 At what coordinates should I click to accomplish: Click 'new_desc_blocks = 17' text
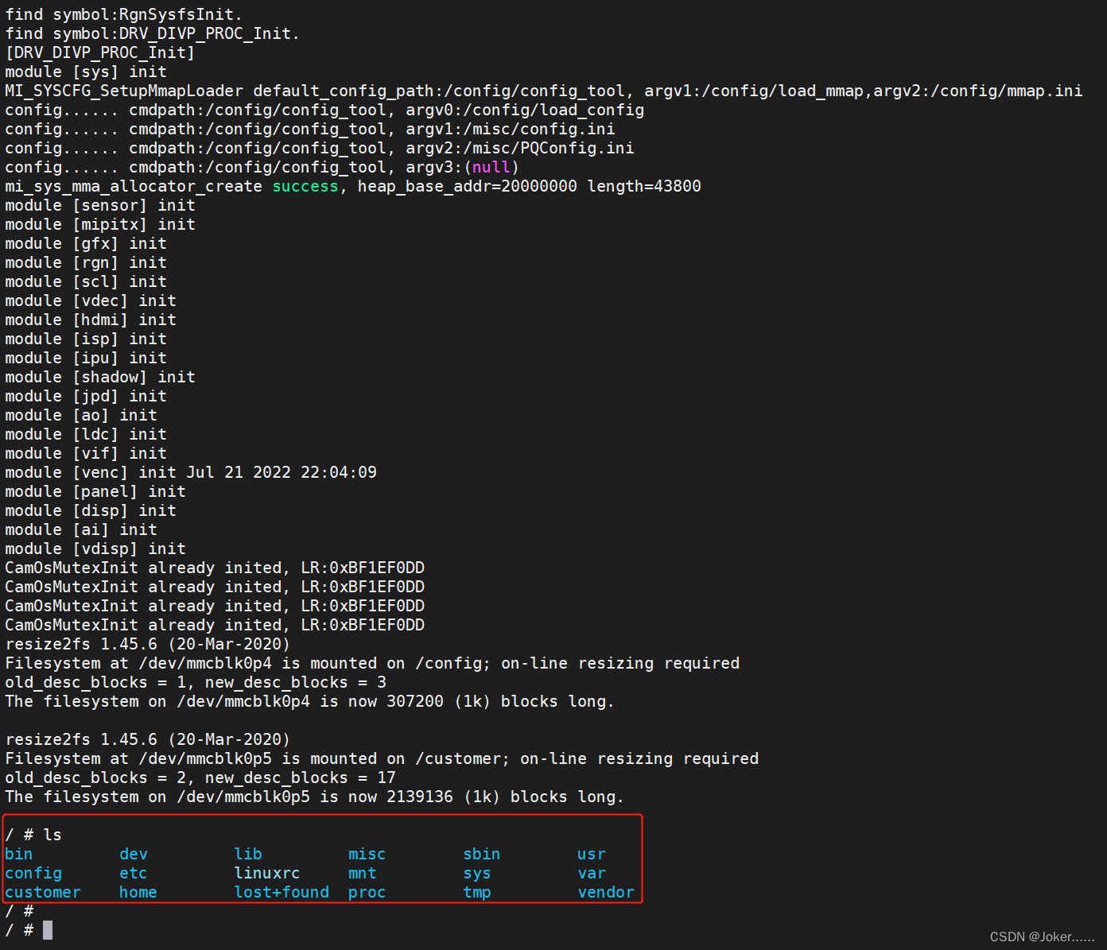[x=301, y=777]
